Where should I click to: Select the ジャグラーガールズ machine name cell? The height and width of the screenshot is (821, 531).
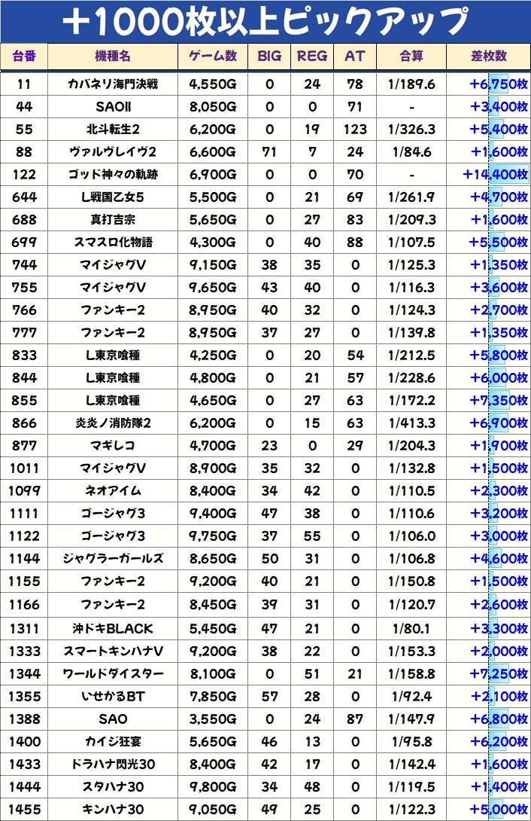pos(113,558)
